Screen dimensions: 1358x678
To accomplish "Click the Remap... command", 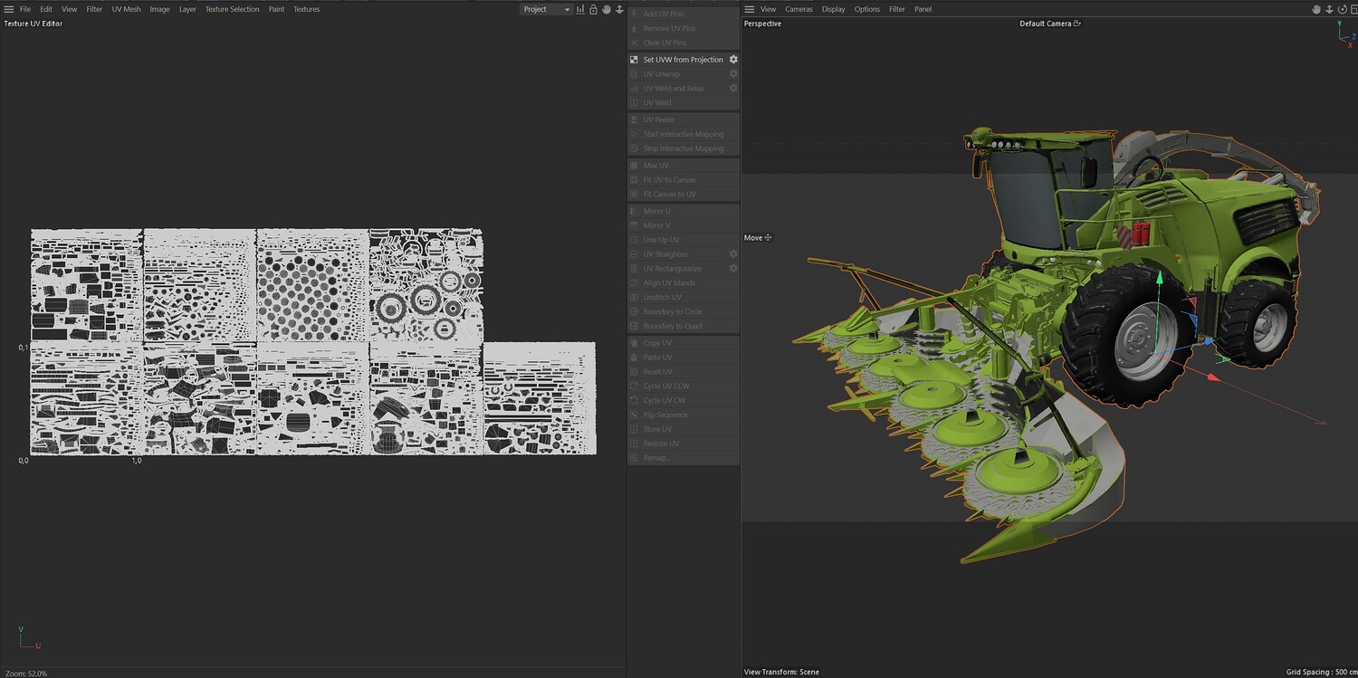I will (684, 458).
